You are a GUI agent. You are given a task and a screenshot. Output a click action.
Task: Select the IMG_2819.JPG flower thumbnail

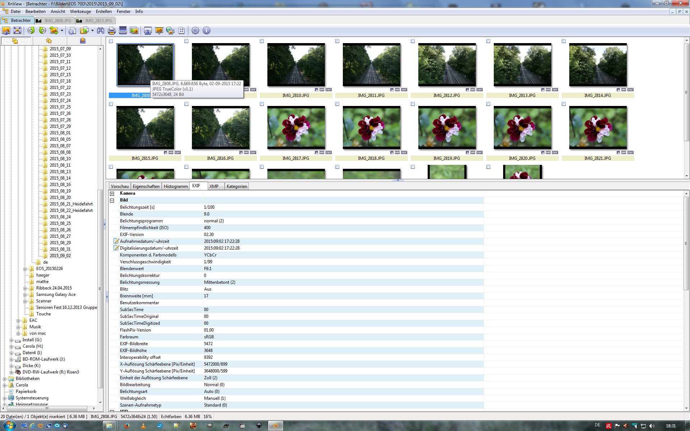click(447, 128)
